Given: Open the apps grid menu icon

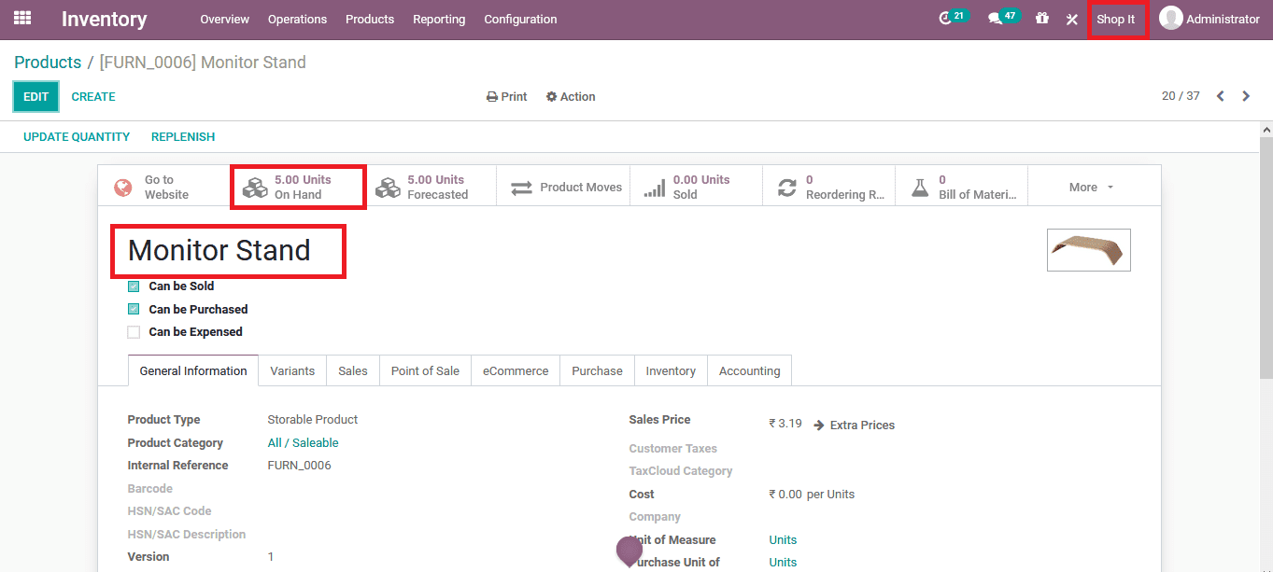Looking at the screenshot, I should 22,18.
